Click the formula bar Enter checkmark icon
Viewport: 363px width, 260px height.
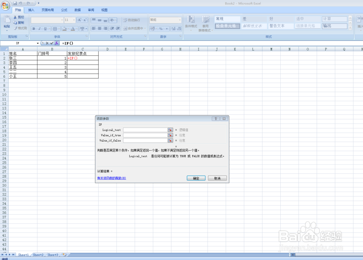pyautogui.click(x=52, y=43)
